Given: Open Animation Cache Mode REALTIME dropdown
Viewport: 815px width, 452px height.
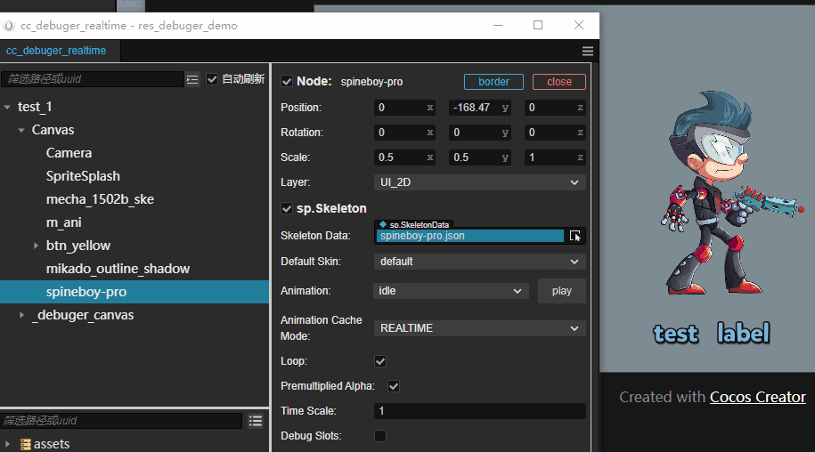Looking at the screenshot, I should [x=480, y=328].
